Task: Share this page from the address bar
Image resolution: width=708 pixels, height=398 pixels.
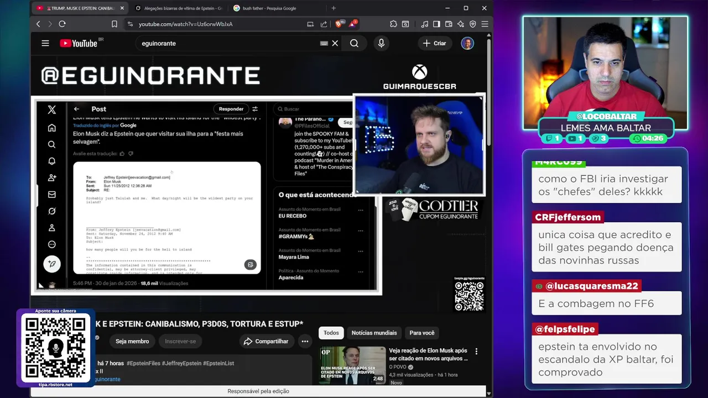Action: pyautogui.click(x=324, y=24)
